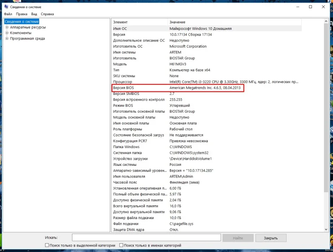Select Роль платформы row

click(206, 129)
